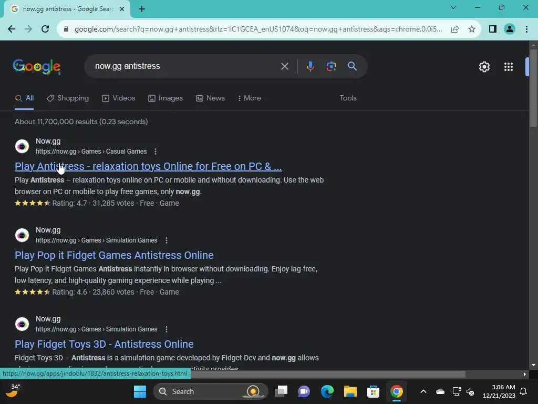
Task: Open the Chrome side panel
Action: pyautogui.click(x=493, y=29)
